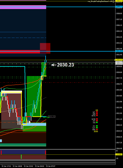Click the yellow -0.0000 indicator value
This screenshot has width=123, height=168.
[119, 154]
